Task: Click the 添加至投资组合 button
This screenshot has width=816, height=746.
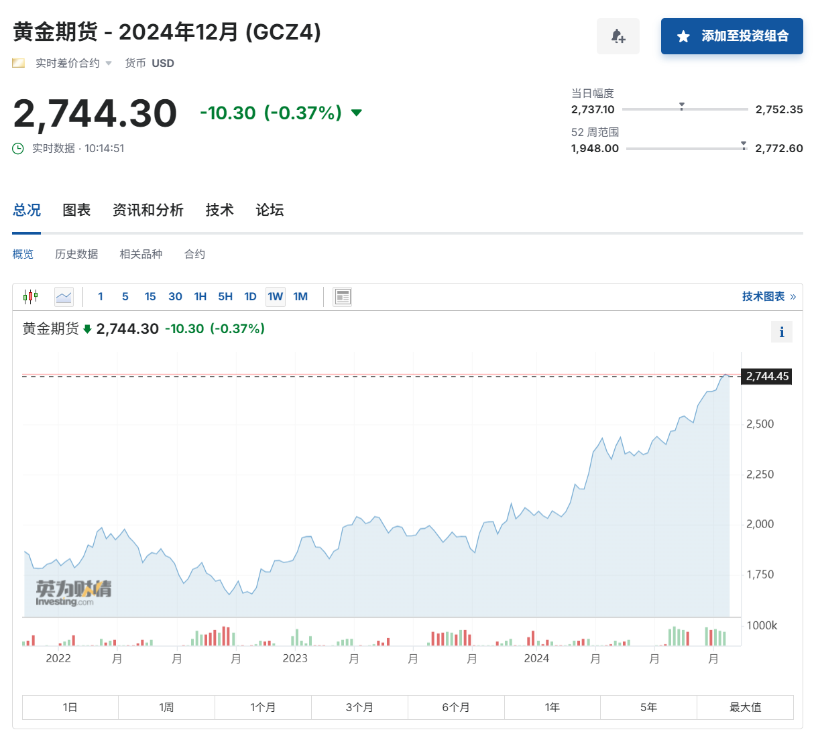Action: point(732,37)
